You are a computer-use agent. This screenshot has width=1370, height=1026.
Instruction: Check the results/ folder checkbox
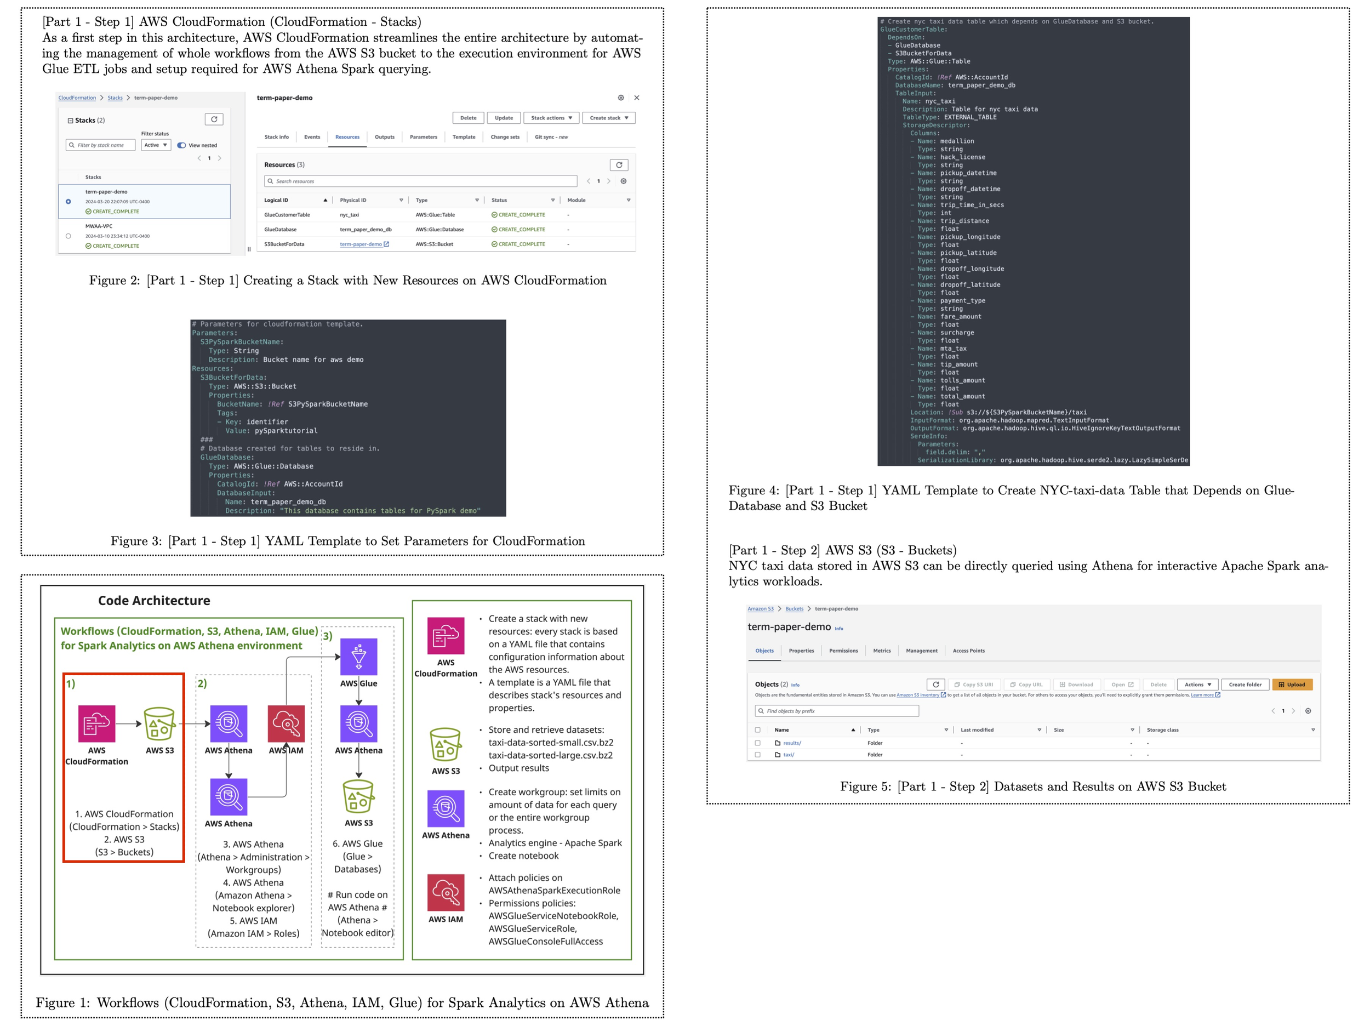pyautogui.click(x=757, y=743)
